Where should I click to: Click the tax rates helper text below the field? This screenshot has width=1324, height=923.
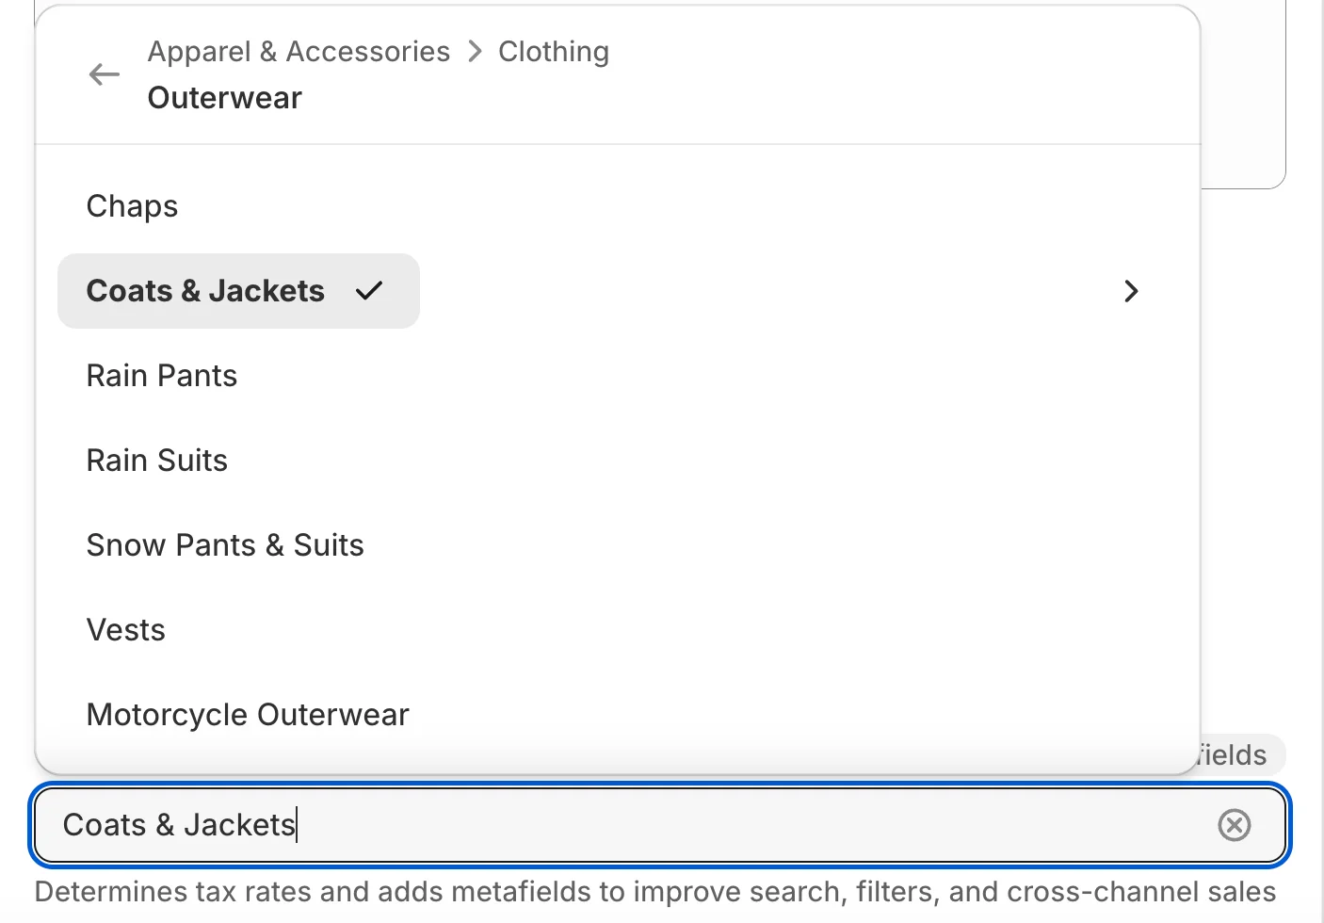coord(654,891)
